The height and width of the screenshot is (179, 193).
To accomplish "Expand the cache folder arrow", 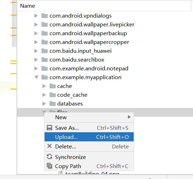I will pos(44,86).
